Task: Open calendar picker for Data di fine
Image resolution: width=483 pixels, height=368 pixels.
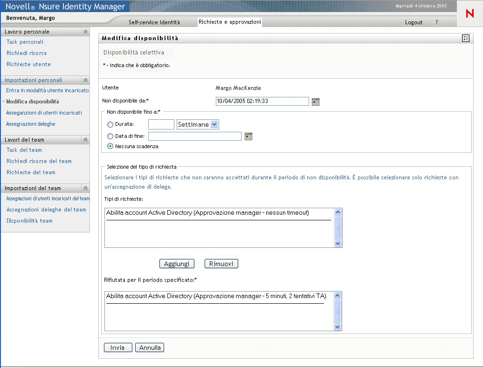Action: [x=248, y=136]
